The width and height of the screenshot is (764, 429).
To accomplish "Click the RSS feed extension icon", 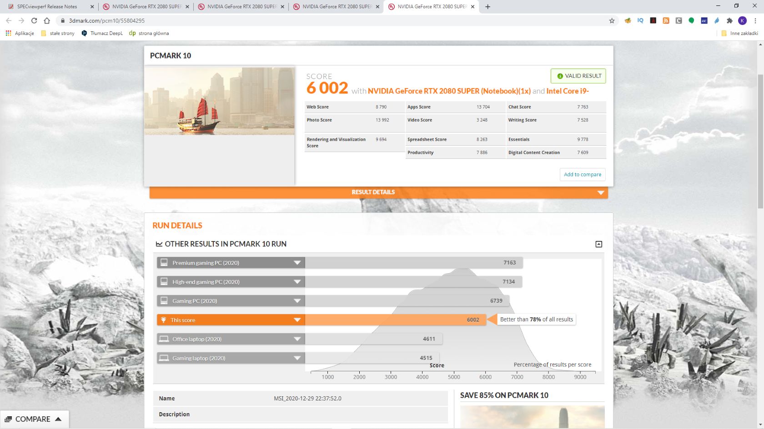I will (x=666, y=20).
